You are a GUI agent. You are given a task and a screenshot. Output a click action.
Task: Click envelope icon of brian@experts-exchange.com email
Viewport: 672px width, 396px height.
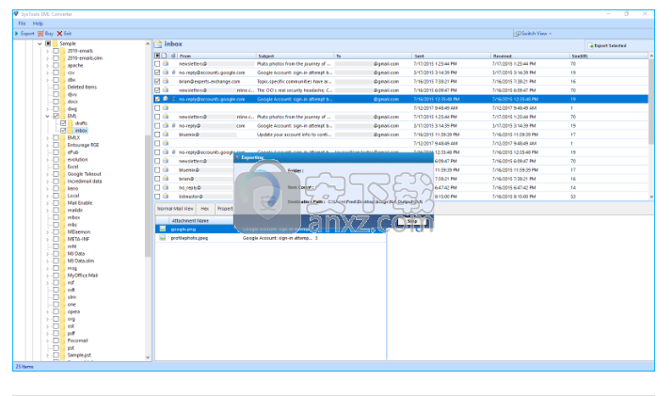point(166,81)
